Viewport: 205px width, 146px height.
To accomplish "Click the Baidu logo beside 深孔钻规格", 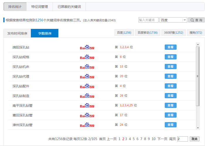I will (87, 57).
